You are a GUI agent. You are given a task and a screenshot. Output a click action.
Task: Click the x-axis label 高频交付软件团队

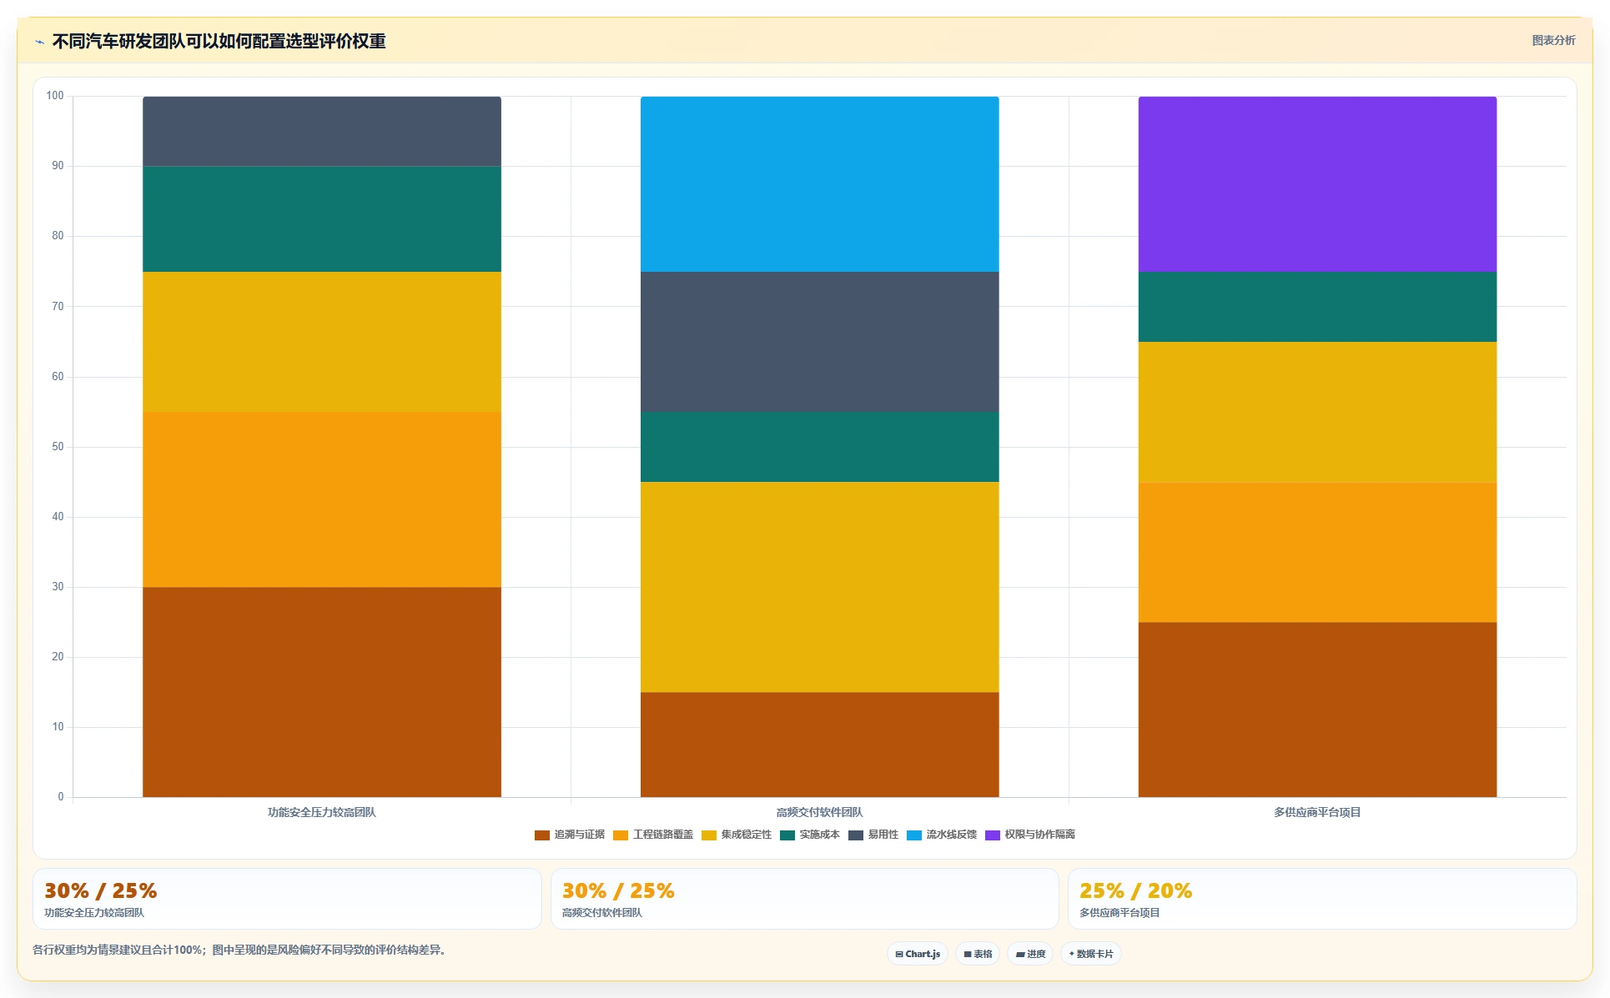(820, 812)
